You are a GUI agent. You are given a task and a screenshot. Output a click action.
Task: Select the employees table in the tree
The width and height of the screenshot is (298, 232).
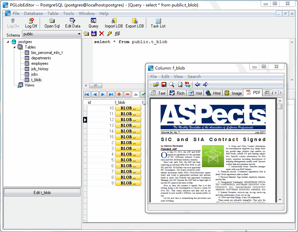coord(40,63)
